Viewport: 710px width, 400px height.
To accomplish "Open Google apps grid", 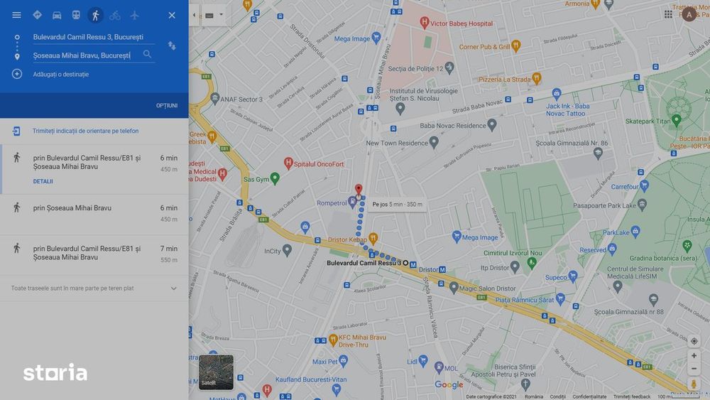I will 668,14.
